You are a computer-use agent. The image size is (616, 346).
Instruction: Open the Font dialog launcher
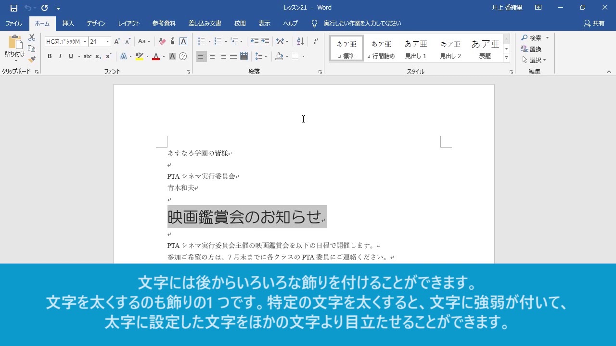(x=188, y=72)
